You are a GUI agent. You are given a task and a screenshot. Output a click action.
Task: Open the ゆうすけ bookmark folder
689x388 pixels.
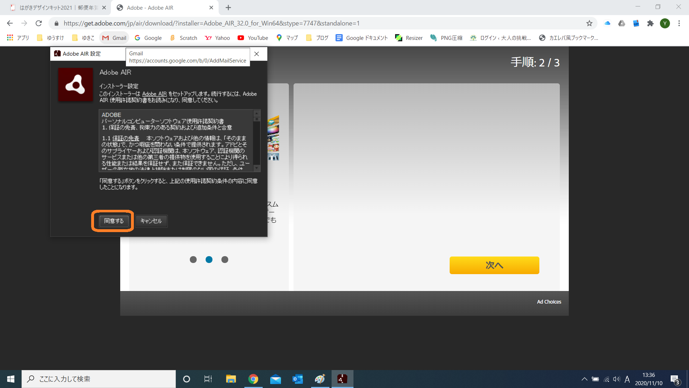click(51, 38)
